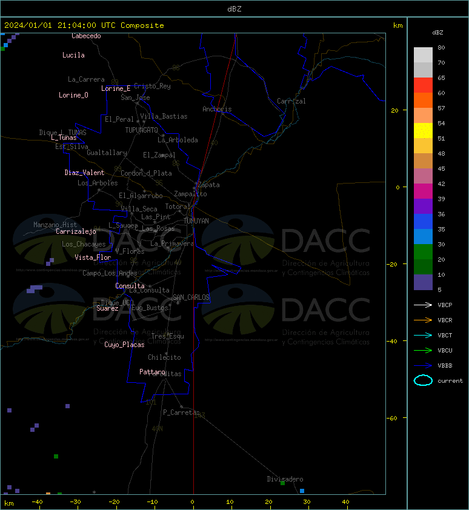Click the timestamp '2024/01/01 21:04:00 UTC Composite'
Screen dimensions: 469x510
click(x=84, y=25)
